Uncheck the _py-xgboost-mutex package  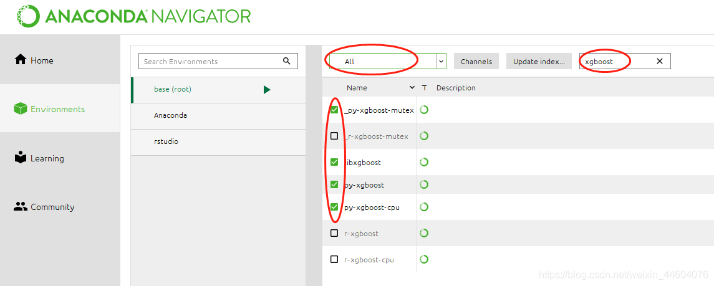coord(334,110)
